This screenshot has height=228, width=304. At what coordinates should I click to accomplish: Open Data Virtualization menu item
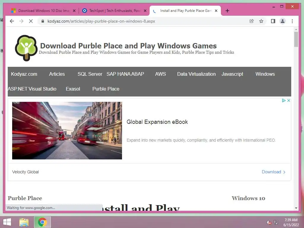(196, 74)
